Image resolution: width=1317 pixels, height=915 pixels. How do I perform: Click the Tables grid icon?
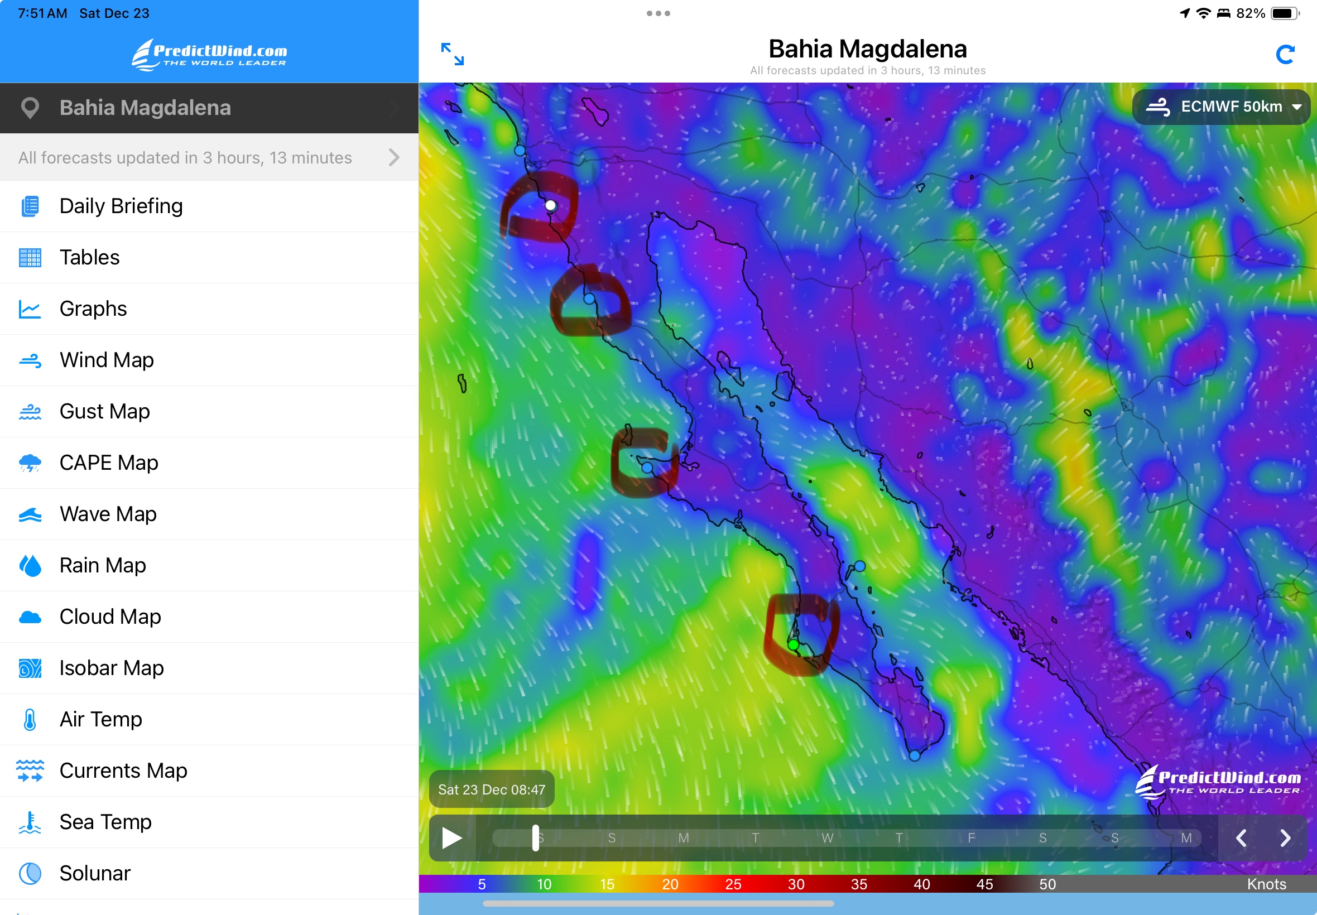pyautogui.click(x=30, y=257)
